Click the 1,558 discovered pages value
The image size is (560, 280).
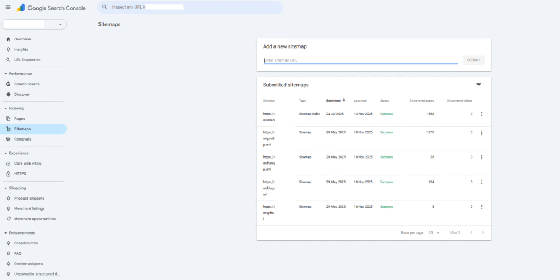430,114
